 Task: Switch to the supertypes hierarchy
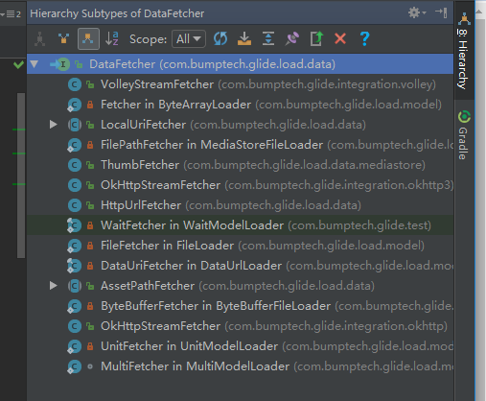click(x=64, y=39)
